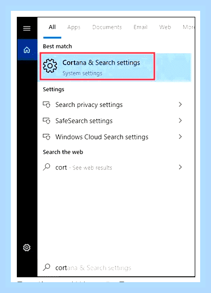Viewport: 211px width, 293px height.
Task: Switch to the Documents tab
Action: coord(107,27)
